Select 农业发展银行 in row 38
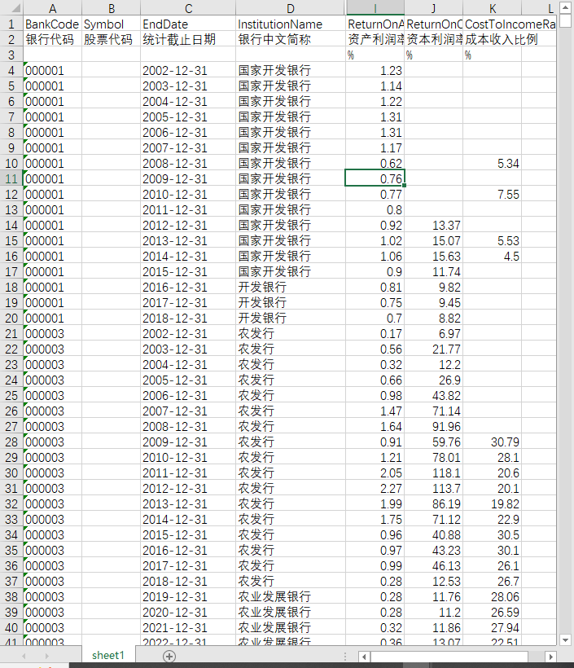 (291, 596)
